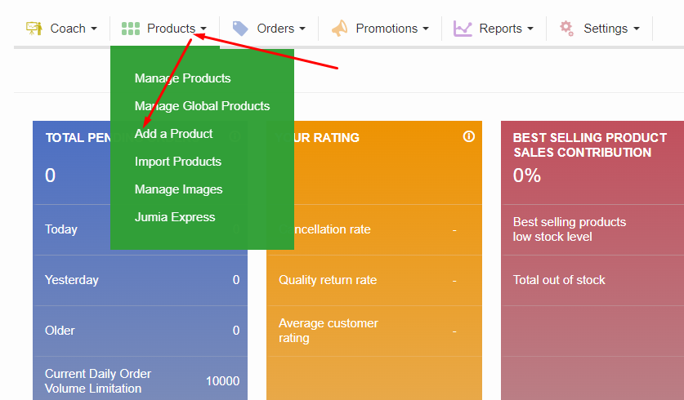Viewport: 684px width, 400px height.
Task: Expand the Reports dropdown arrow
Action: click(x=530, y=29)
